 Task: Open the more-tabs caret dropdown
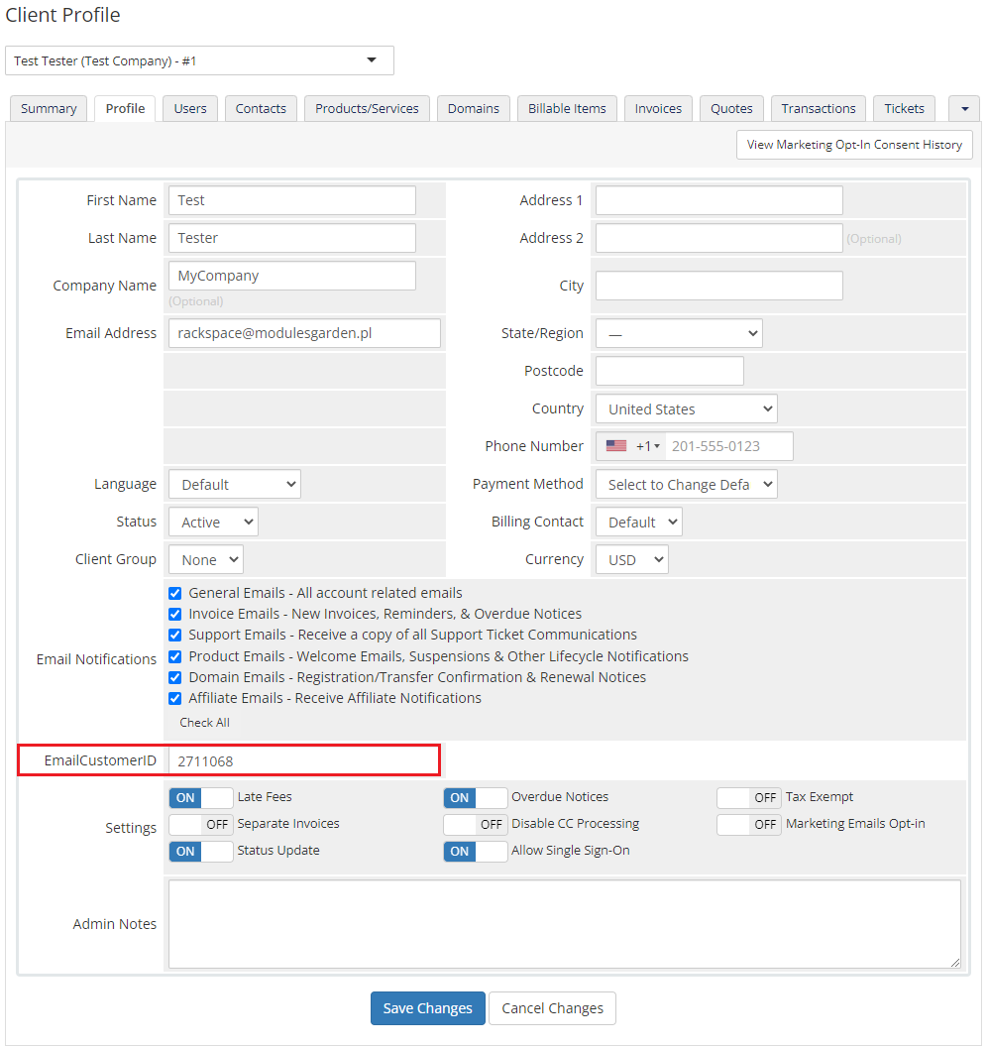(964, 109)
